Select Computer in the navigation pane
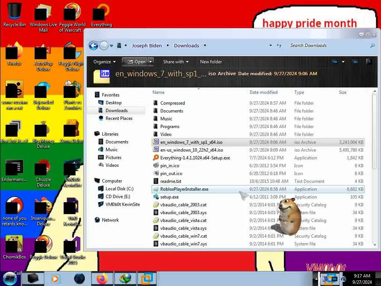This screenshot has height=286, width=381. point(112,181)
